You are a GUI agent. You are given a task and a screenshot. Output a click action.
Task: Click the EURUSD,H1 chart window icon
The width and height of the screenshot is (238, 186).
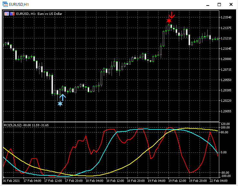pyautogui.click(x=5, y=4)
